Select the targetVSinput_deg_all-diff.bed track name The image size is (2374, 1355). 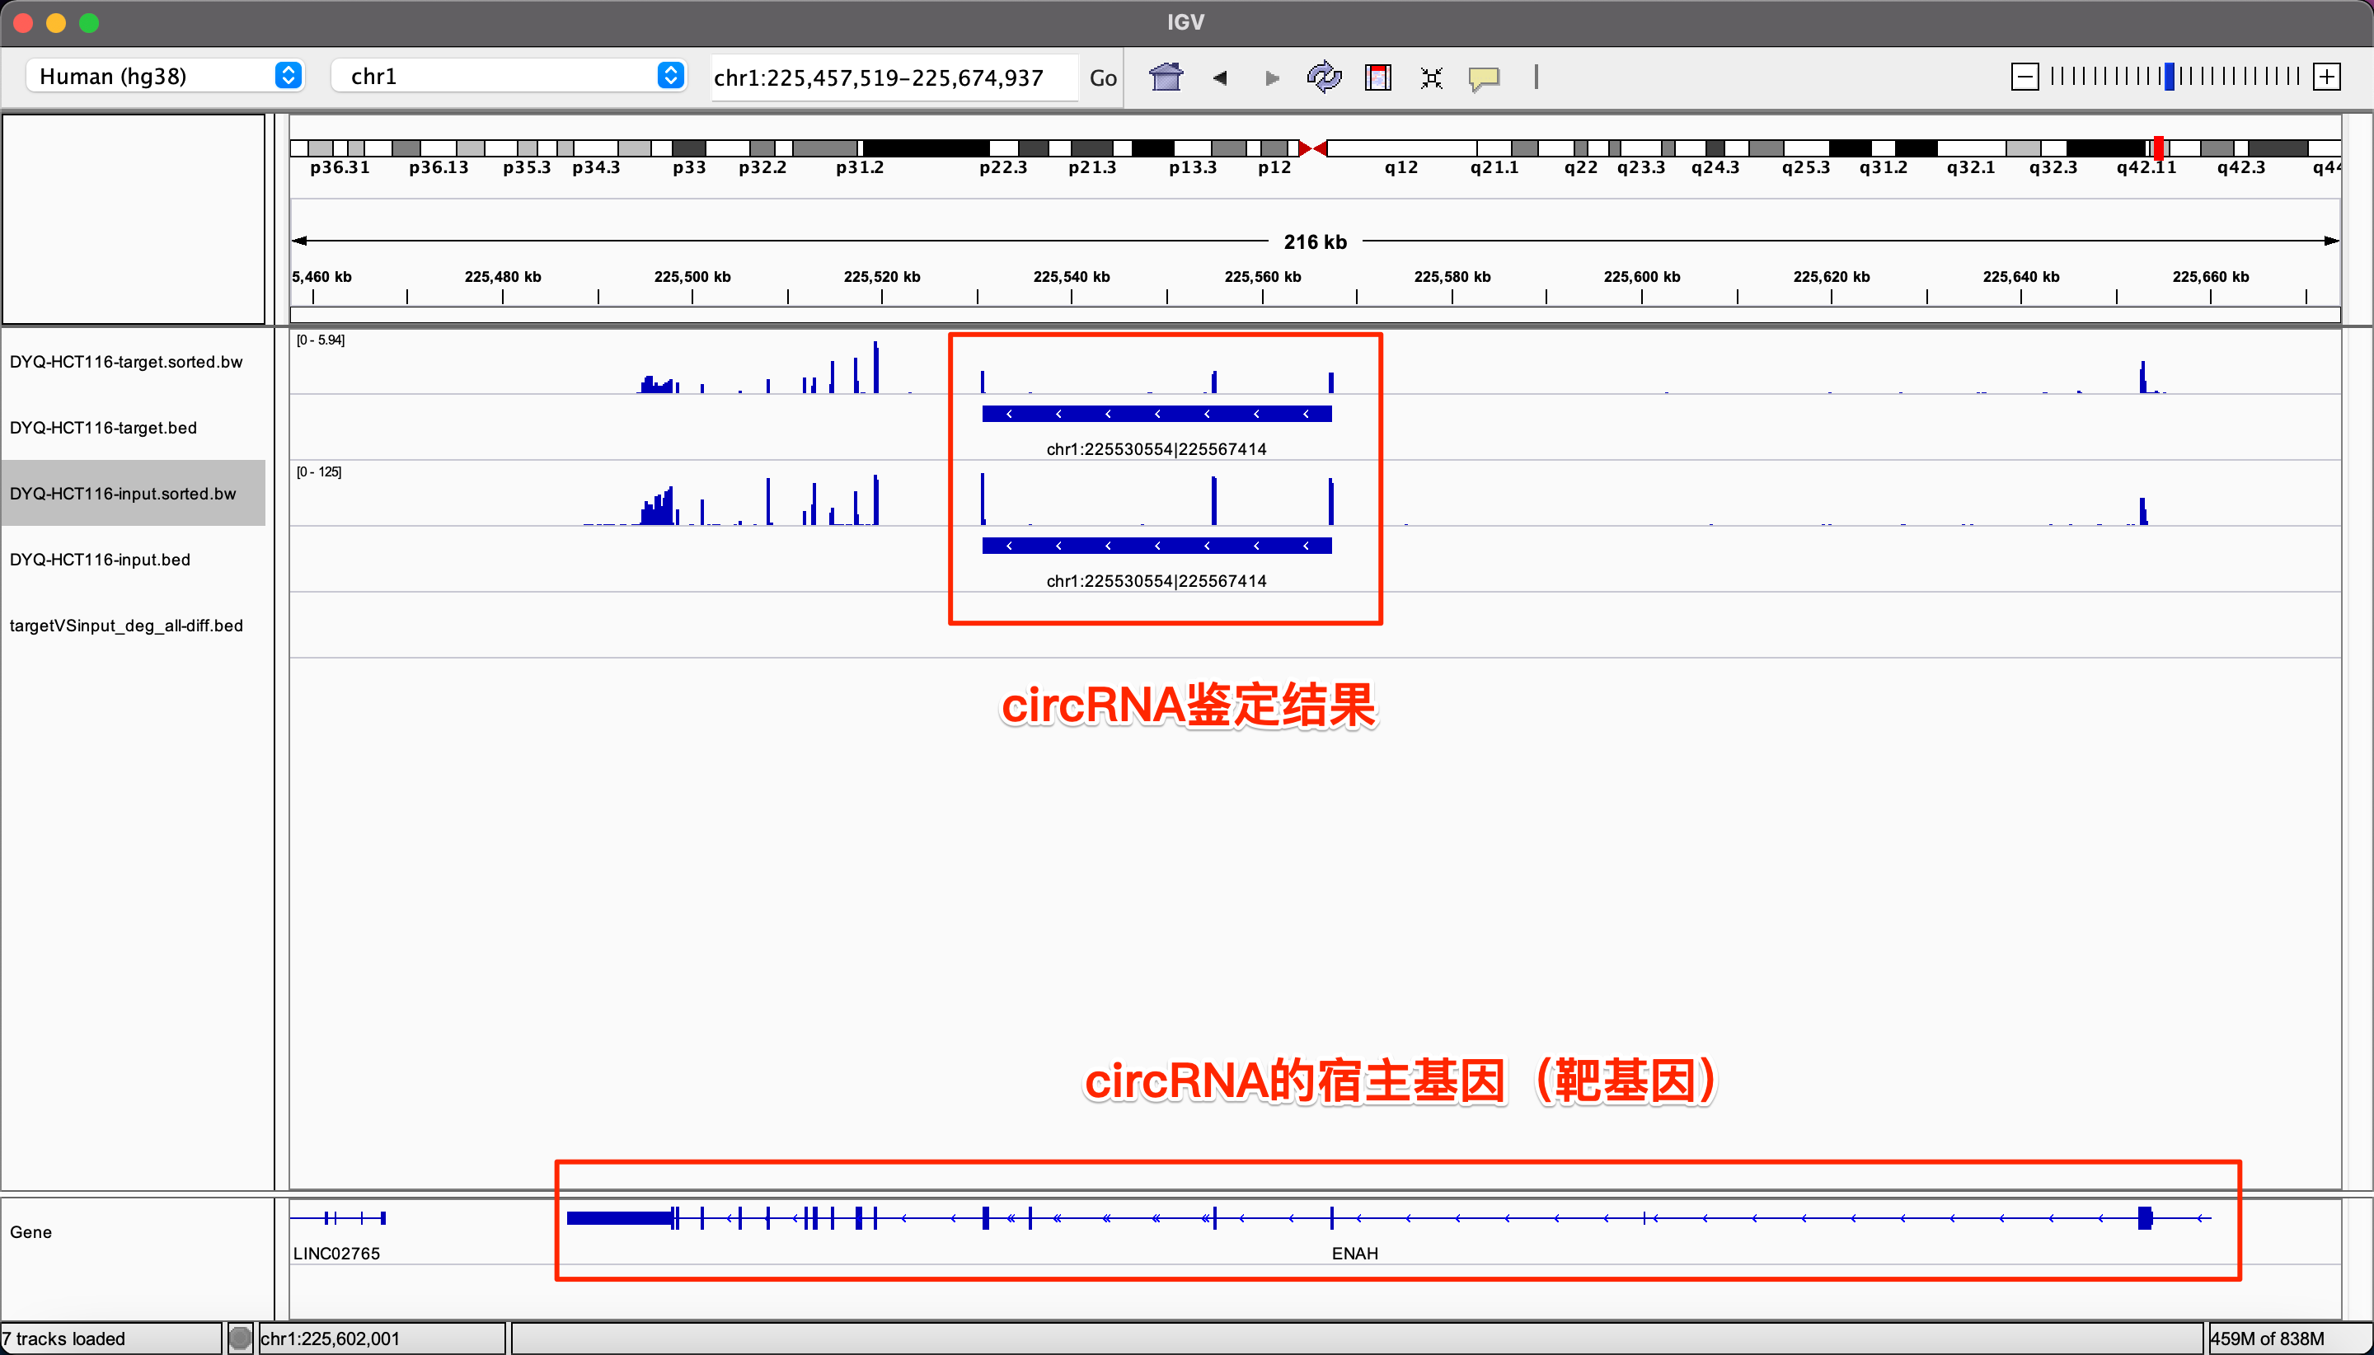point(125,626)
